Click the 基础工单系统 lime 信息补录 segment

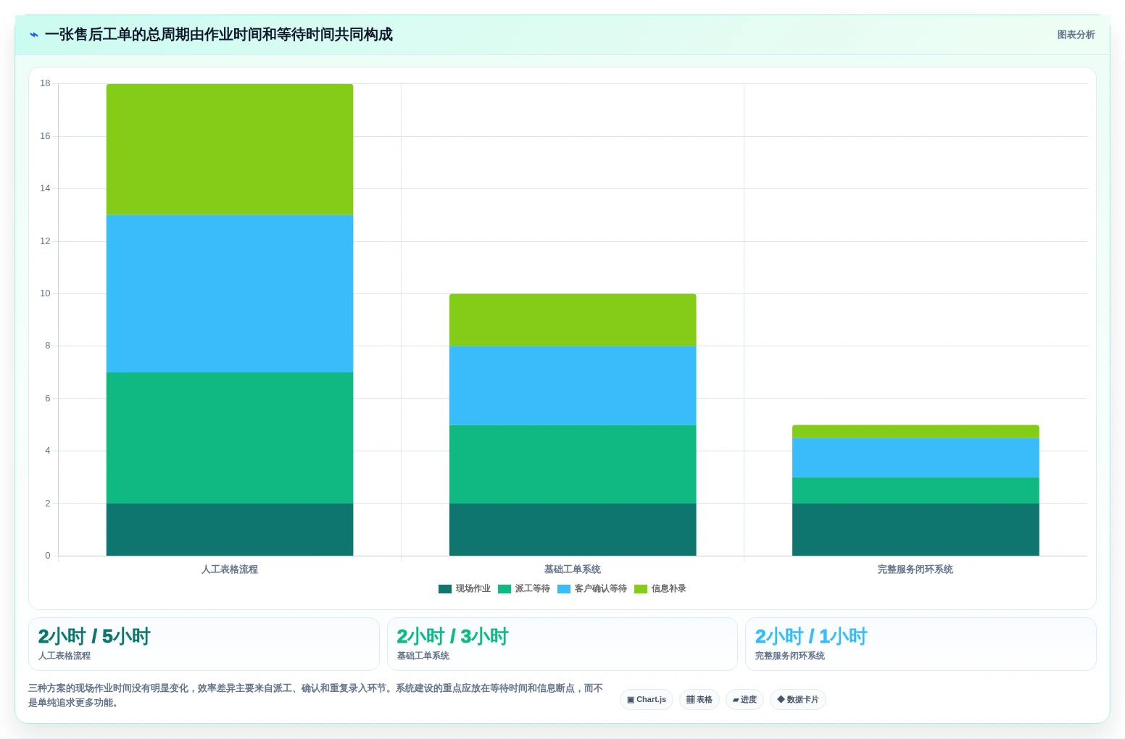(x=573, y=320)
